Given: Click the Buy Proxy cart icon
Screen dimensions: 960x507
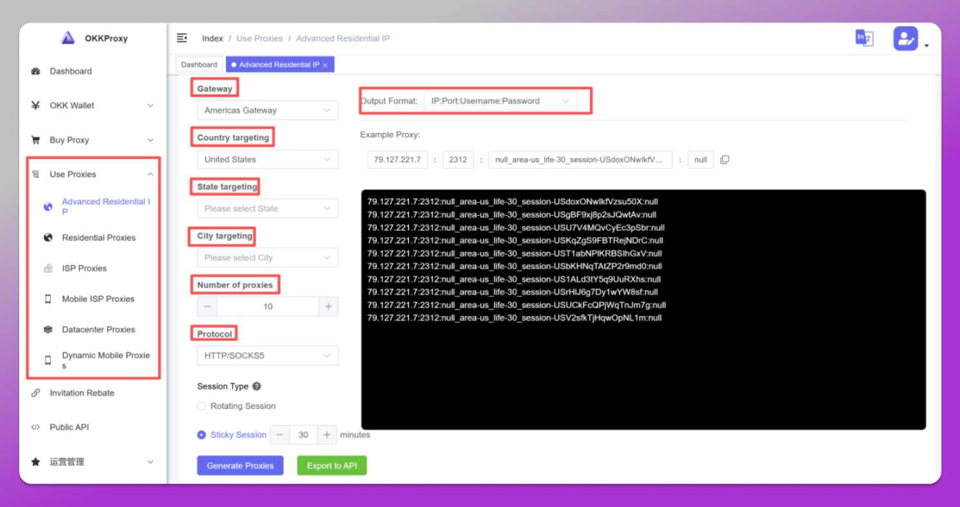Looking at the screenshot, I should click(36, 140).
